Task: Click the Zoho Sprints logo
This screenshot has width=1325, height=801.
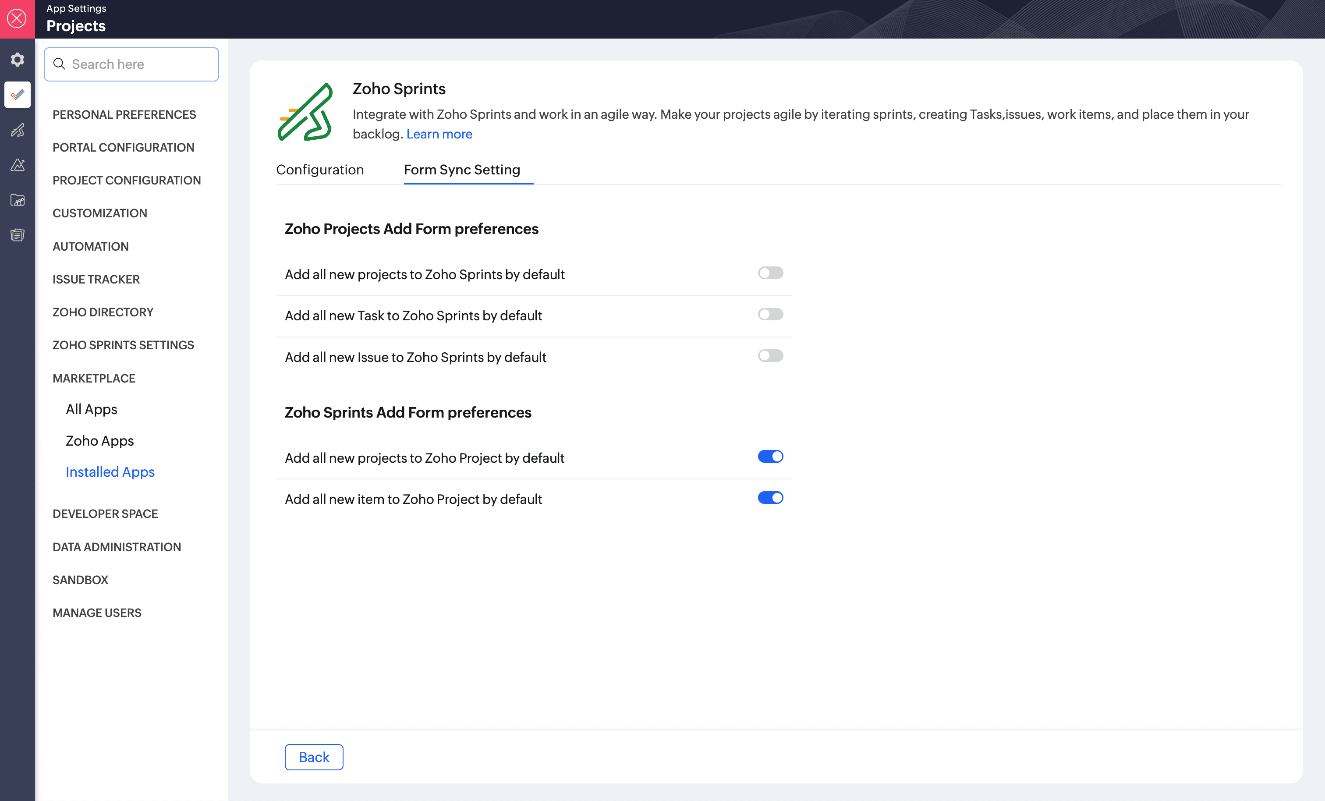Action: (x=305, y=112)
